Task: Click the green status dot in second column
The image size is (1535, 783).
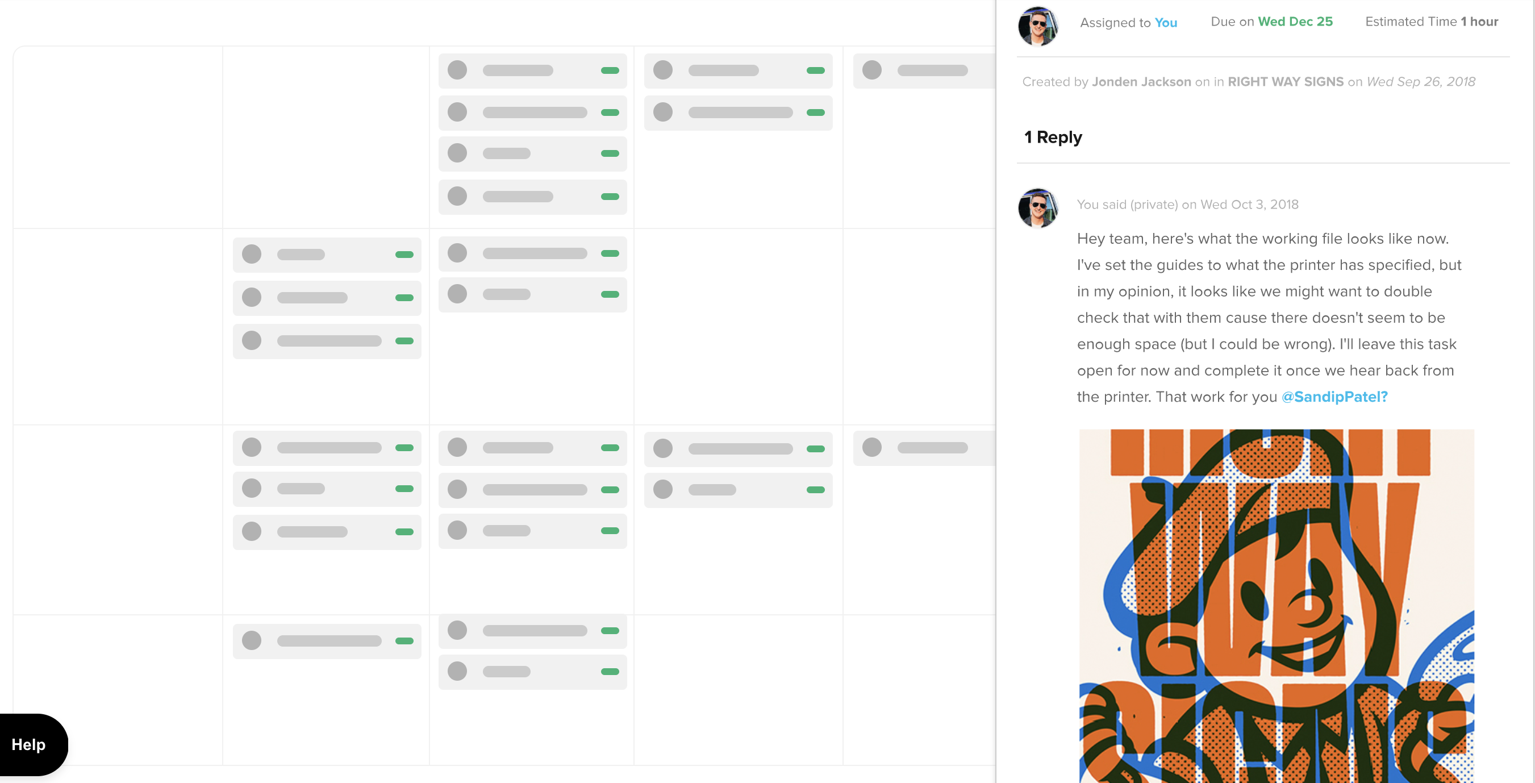Action: (x=404, y=253)
